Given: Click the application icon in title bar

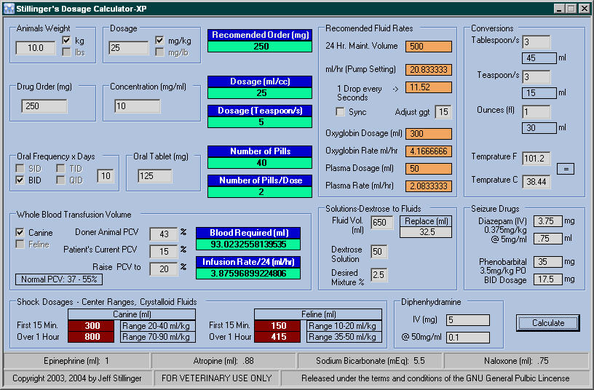Looking at the screenshot, I should [x=9, y=8].
